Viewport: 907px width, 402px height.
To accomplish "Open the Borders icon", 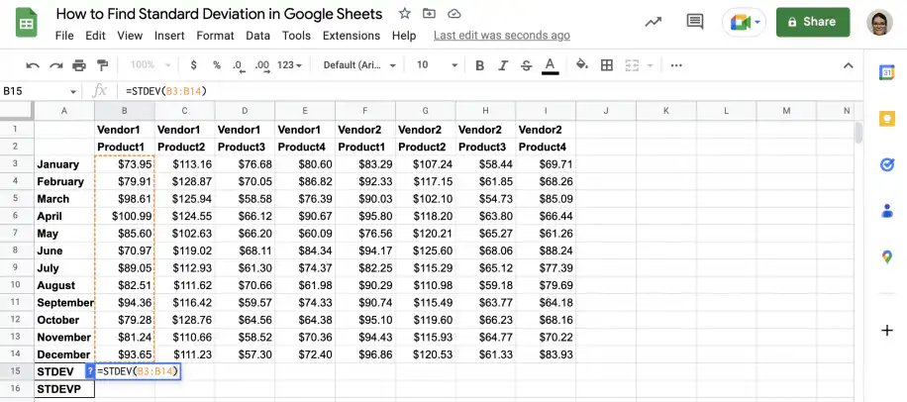I will tap(607, 65).
